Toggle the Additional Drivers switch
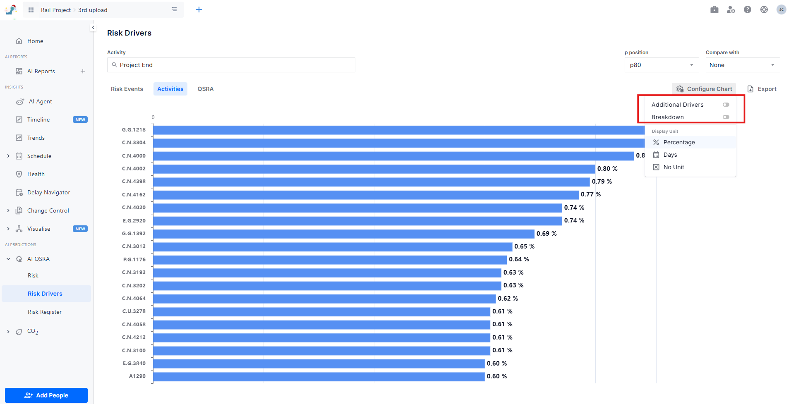Viewport: 791px width, 404px height. 726,105
